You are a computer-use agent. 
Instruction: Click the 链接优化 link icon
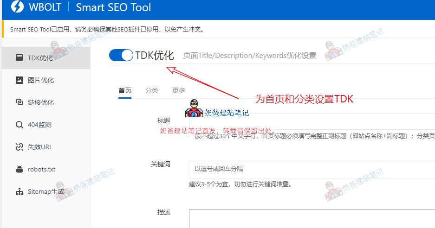[19, 102]
